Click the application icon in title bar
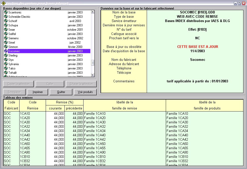 pyautogui.click(x=3, y=3)
